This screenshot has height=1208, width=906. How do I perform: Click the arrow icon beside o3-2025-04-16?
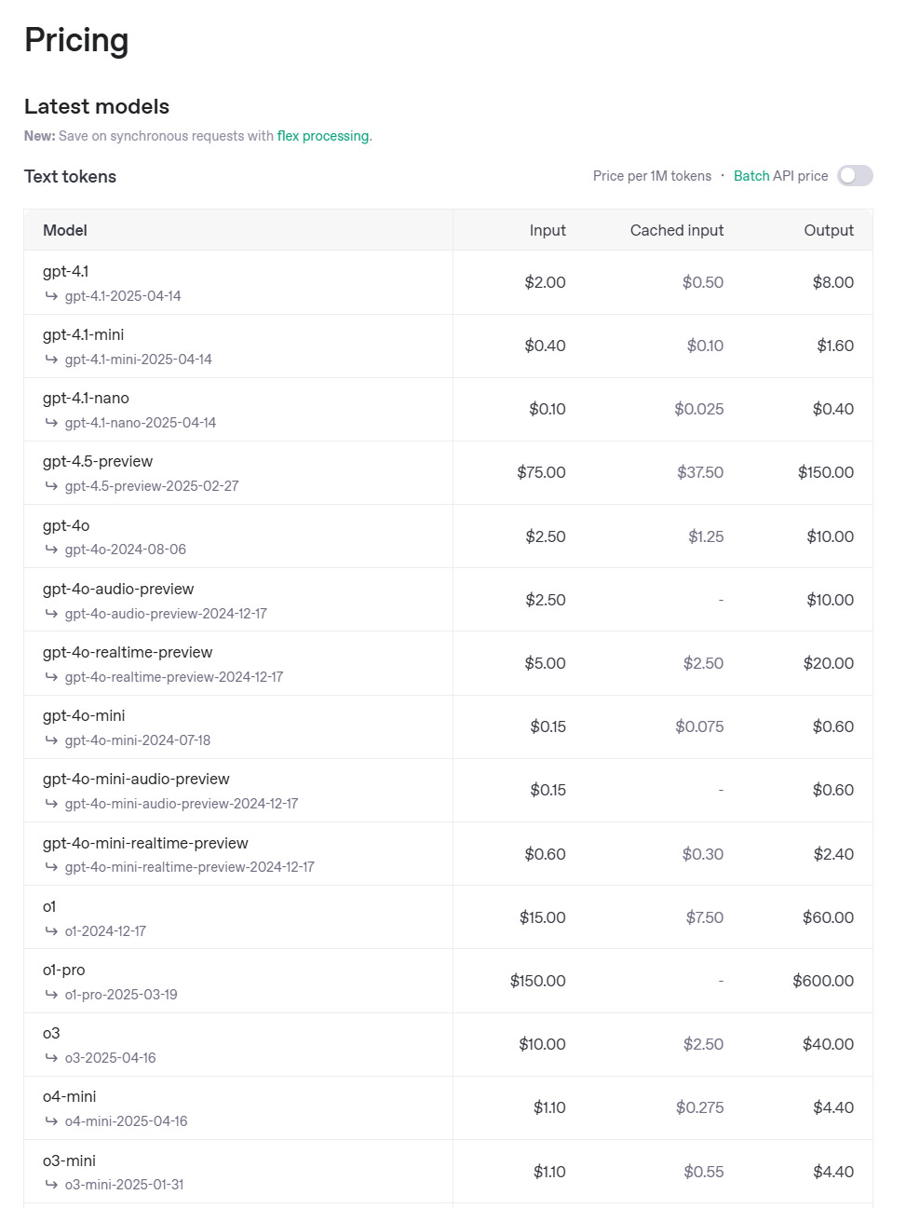tap(52, 1058)
